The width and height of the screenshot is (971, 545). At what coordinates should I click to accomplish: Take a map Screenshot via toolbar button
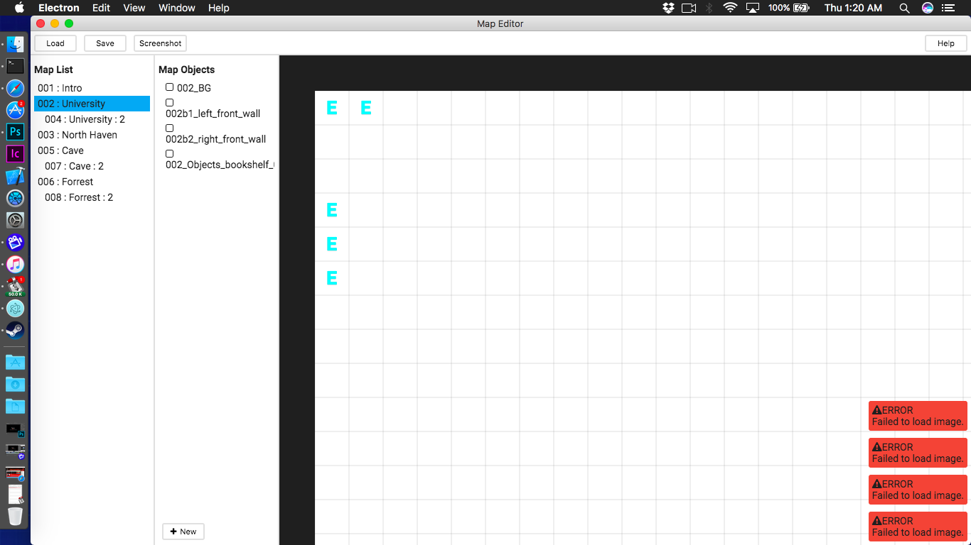pyautogui.click(x=160, y=43)
